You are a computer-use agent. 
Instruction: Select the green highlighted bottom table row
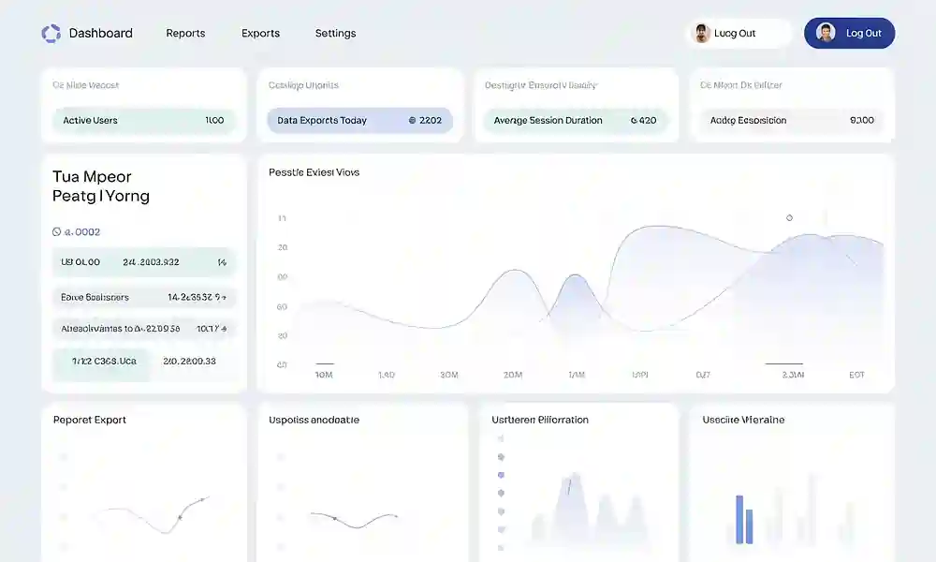point(143,362)
